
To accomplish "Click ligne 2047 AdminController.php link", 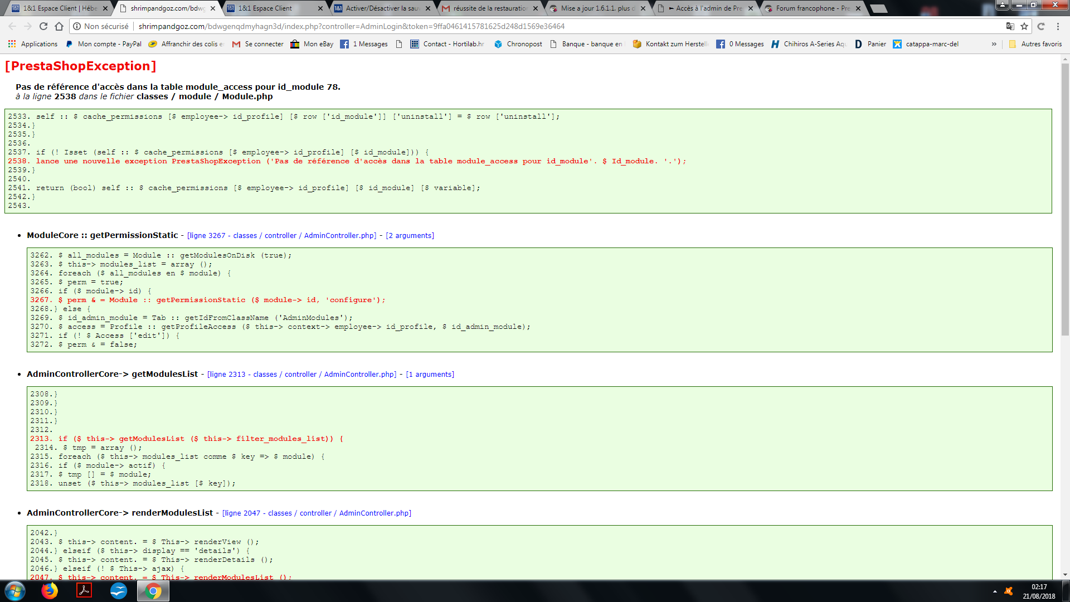I will pos(317,513).
